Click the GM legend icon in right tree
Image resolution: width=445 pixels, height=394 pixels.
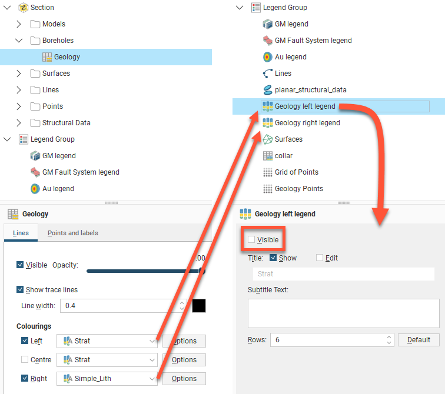(x=268, y=24)
